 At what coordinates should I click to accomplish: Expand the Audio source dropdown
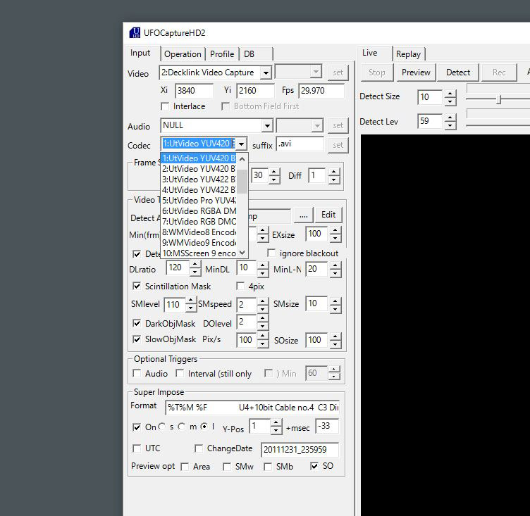click(266, 126)
